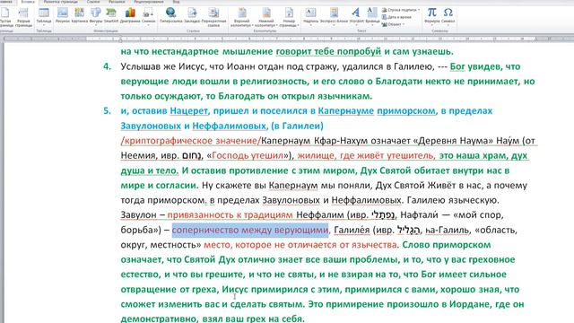
Task: Open the Разметка страницы tab
Action: point(61,2)
